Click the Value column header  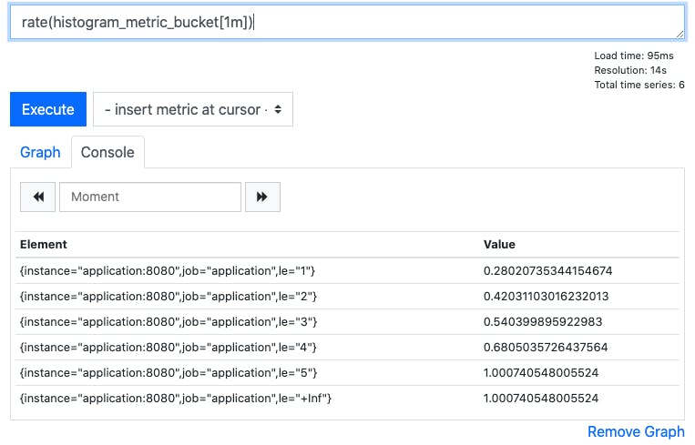[x=499, y=245]
